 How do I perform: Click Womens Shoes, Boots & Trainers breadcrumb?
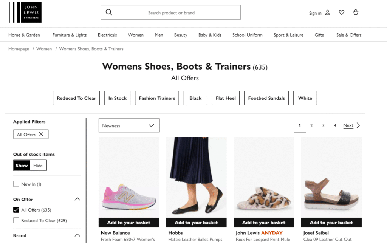tap(91, 49)
